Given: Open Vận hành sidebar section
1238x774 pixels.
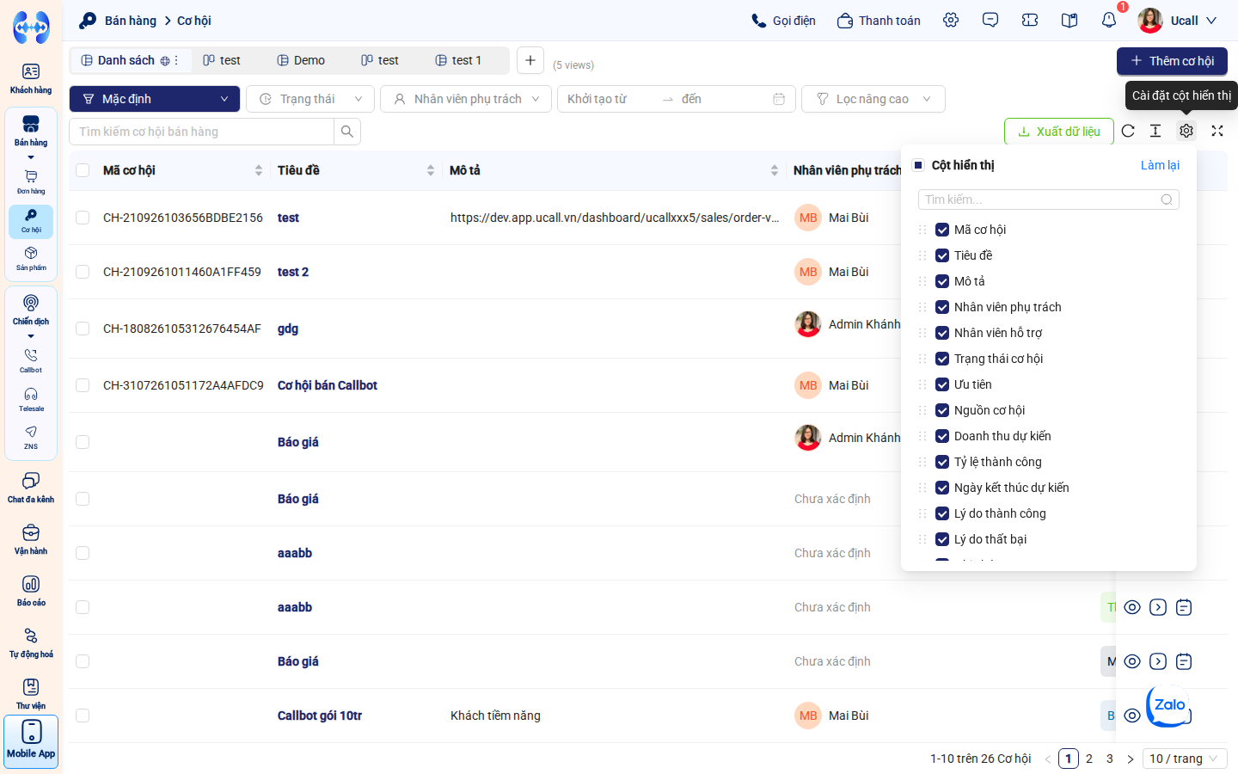Looking at the screenshot, I should (31, 539).
